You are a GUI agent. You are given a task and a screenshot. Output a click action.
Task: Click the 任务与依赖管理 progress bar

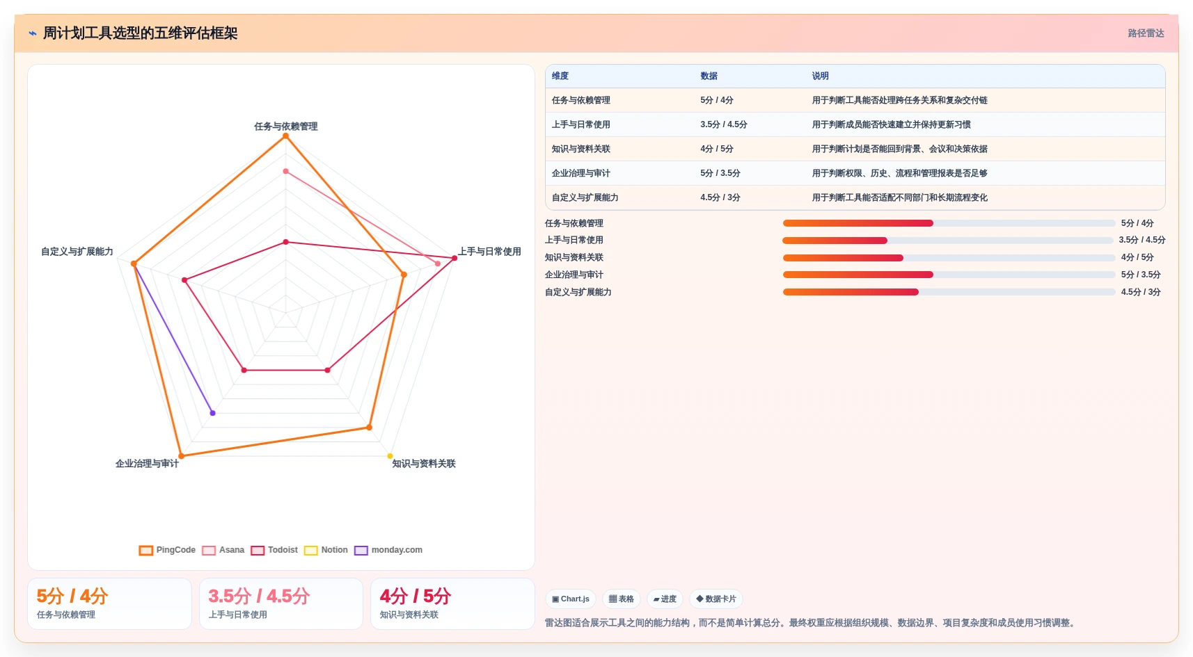click(x=949, y=223)
